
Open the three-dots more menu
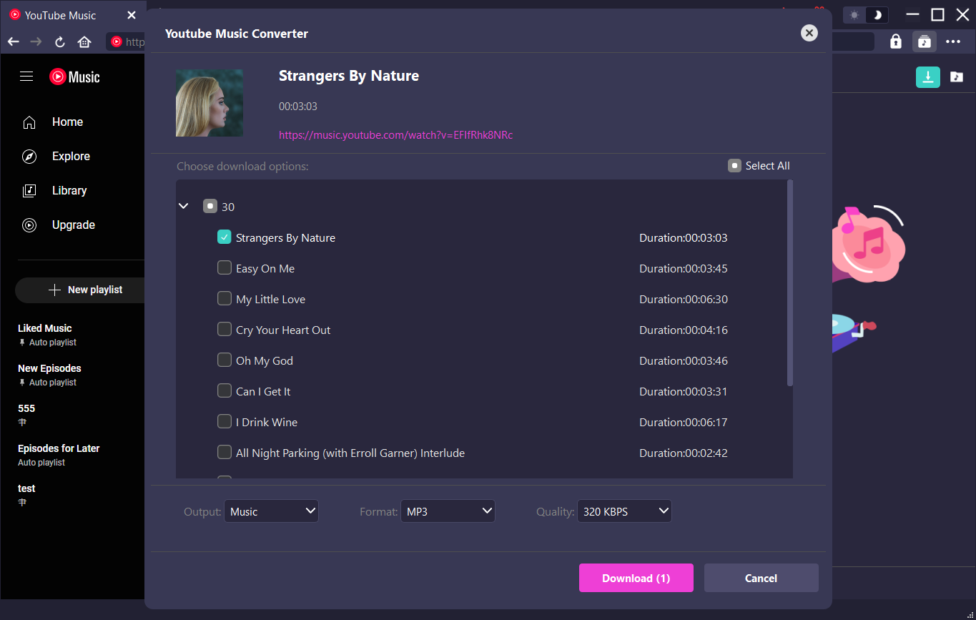953,41
